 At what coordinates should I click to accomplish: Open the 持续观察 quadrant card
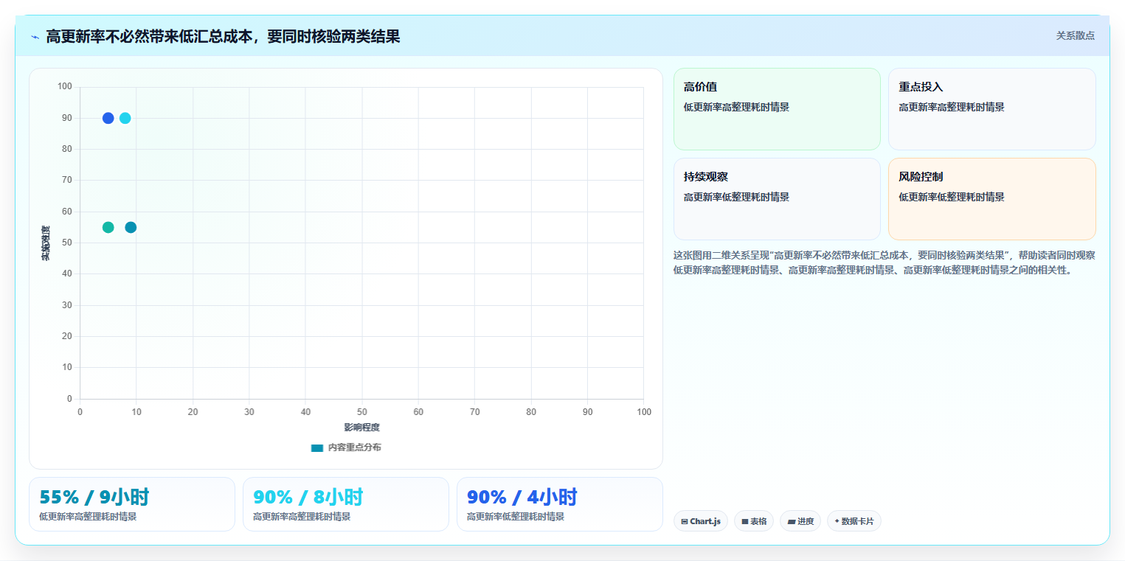(x=777, y=199)
